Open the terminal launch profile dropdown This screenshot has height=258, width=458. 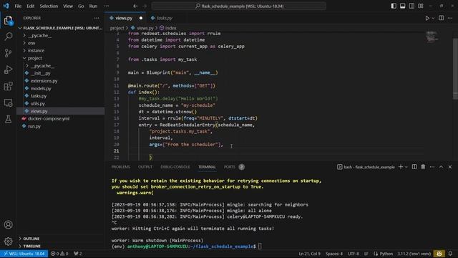click(x=406, y=167)
